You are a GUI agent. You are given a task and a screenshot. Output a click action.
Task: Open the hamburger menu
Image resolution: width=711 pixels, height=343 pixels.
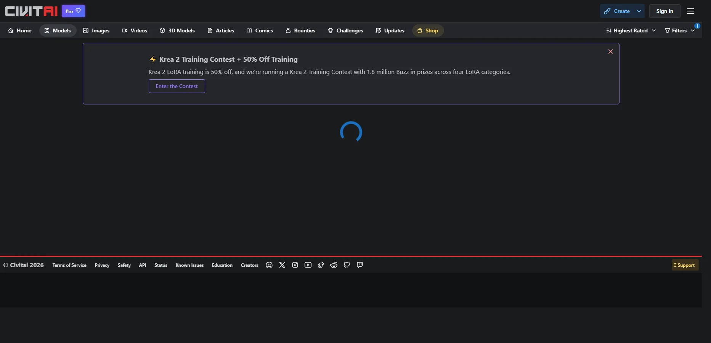[x=690, y=11]
